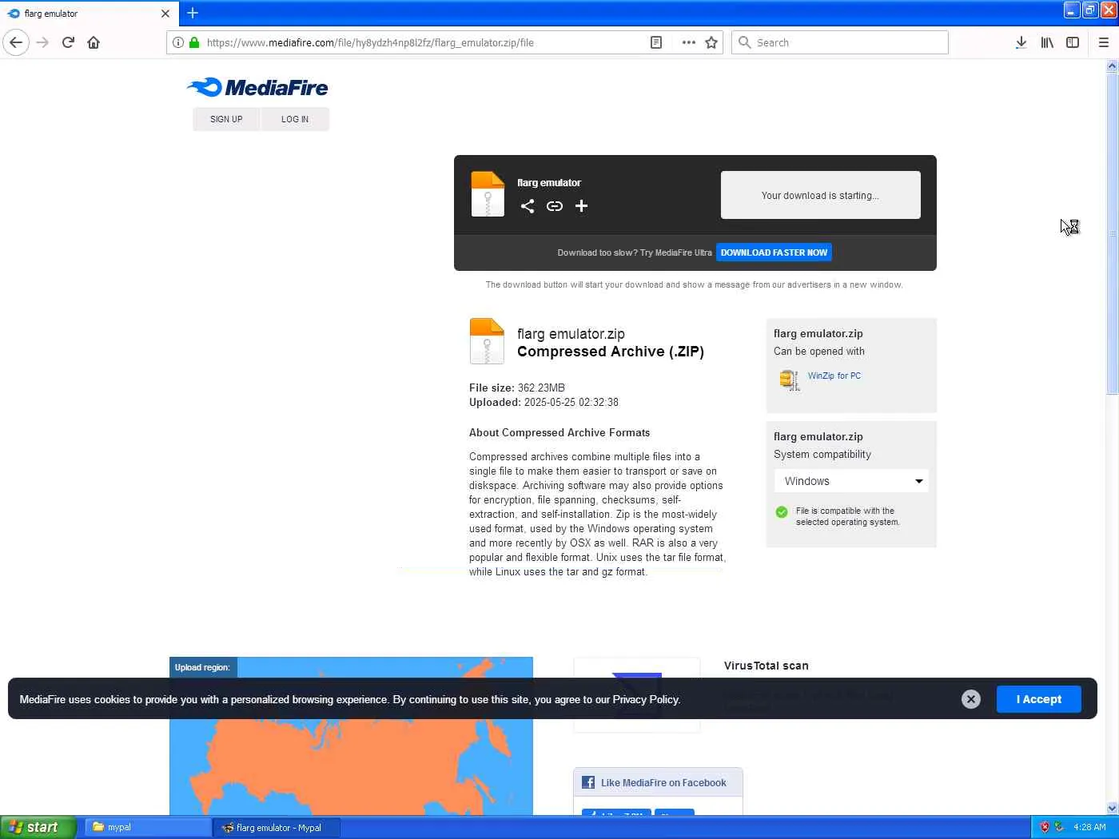Click DOWNLOAD FASTER NOW button
This screenshot has width=1119, height=839.
pos(774,252)
